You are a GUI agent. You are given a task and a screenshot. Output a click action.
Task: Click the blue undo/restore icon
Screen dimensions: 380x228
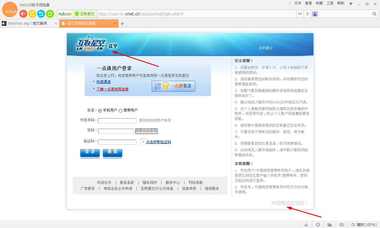[41, 14]
